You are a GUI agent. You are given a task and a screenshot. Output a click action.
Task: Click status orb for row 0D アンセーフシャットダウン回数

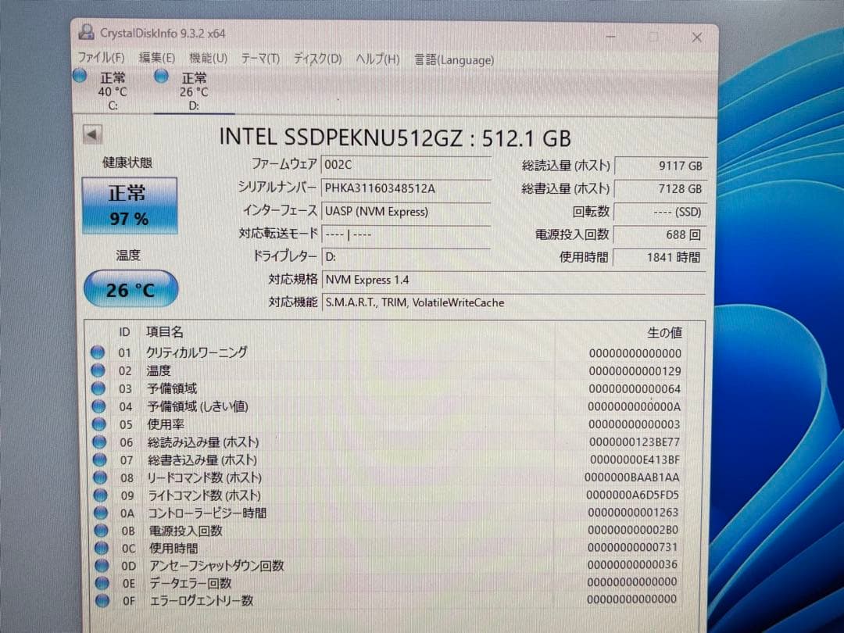[x=102, y=566]
